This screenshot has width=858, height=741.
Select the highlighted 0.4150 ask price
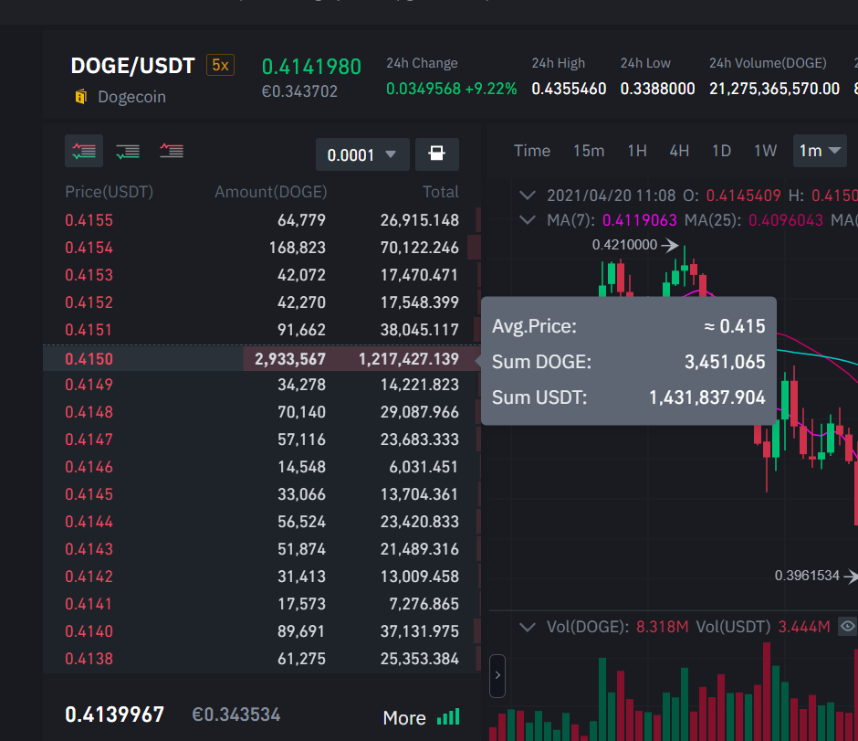pyautogui.click(x=89, y=359)
